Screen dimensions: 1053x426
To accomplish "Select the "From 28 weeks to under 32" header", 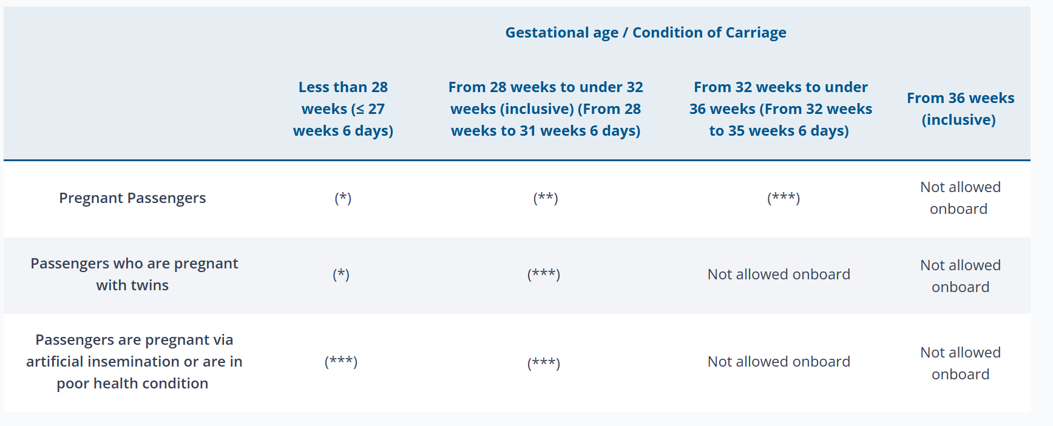I will point(546,109).
